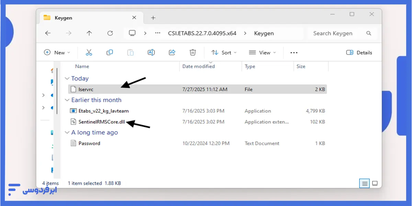Go back with the left arrow
The image size is (412, 206).
[48, 33]
